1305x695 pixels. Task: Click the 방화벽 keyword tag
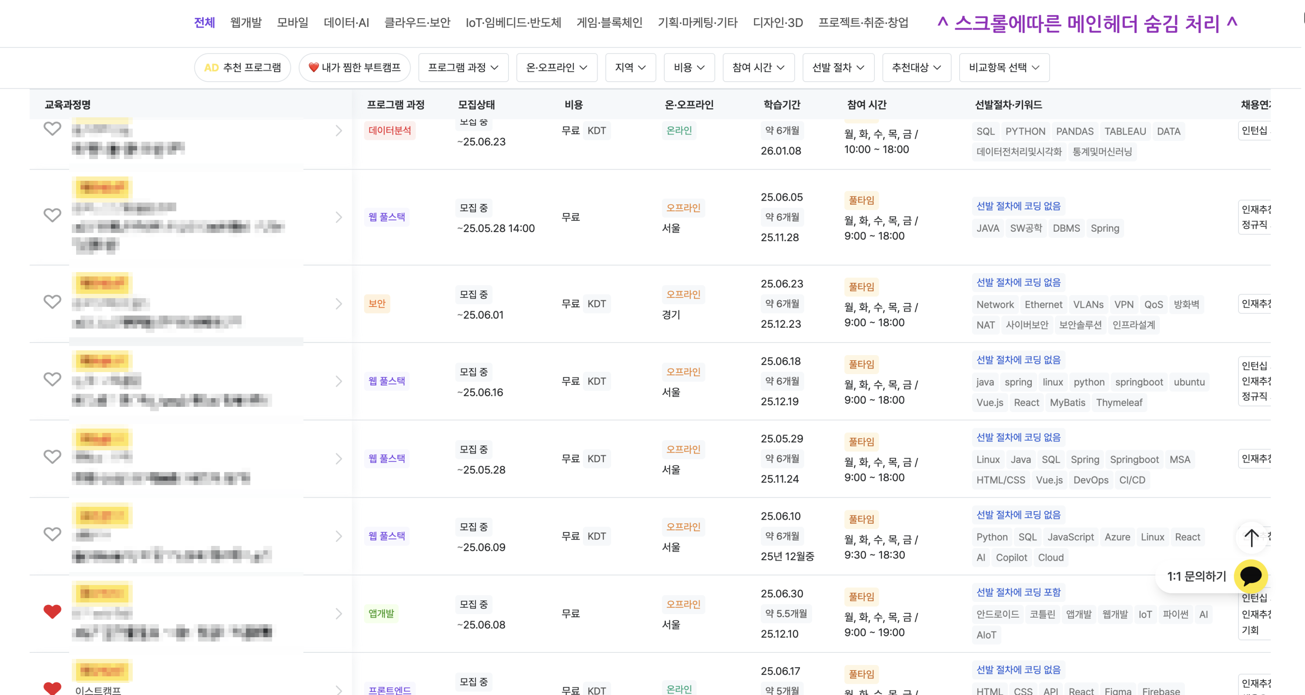tap(1186, 305)
